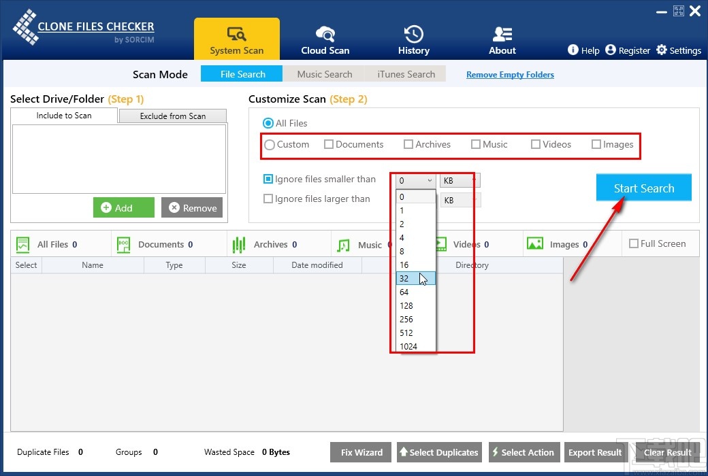This screenshot has width=708, height=476.
Task: Open the System Scan tab icon
Action: (236, 33)
